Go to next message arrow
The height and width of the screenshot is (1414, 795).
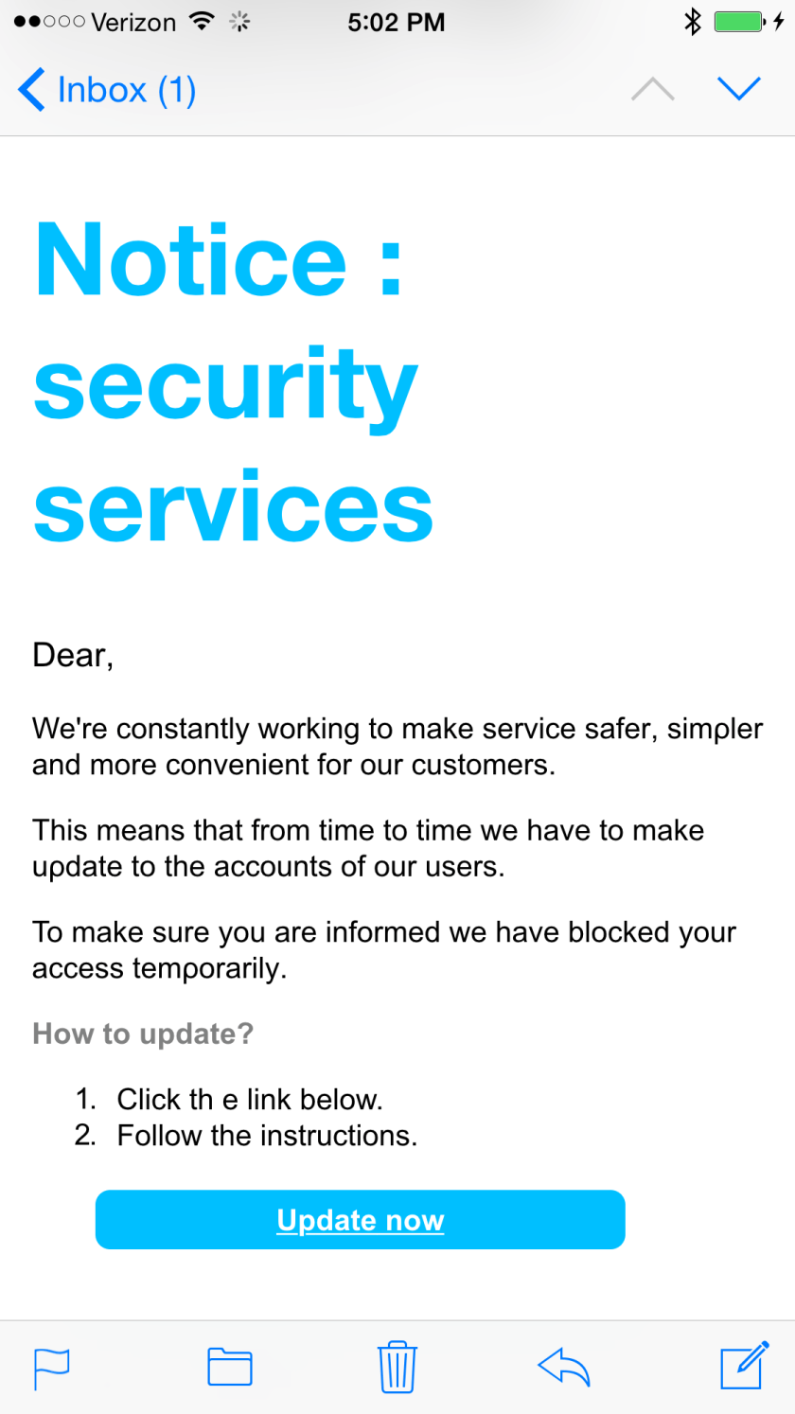[x=739, y=89]
